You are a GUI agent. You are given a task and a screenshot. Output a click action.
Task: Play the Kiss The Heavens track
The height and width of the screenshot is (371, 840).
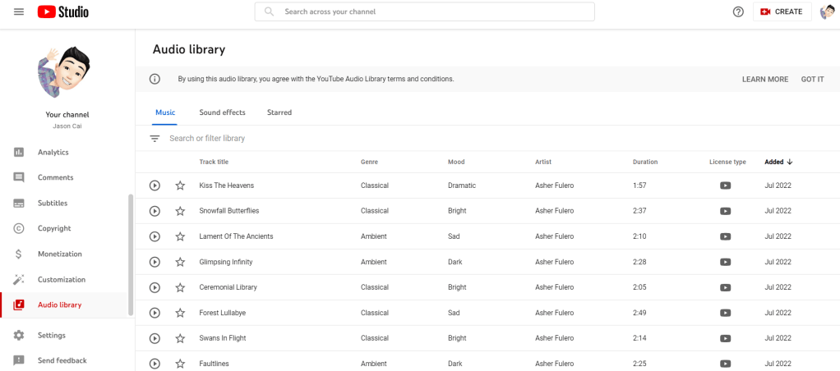pos(155,185)
